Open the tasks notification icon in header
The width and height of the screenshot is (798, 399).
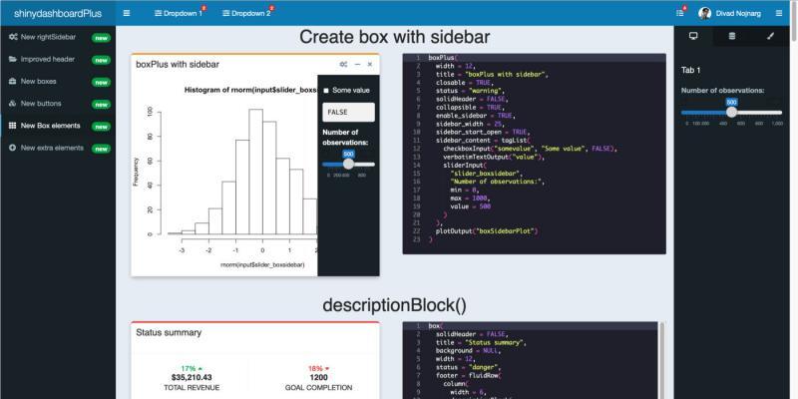680,13
